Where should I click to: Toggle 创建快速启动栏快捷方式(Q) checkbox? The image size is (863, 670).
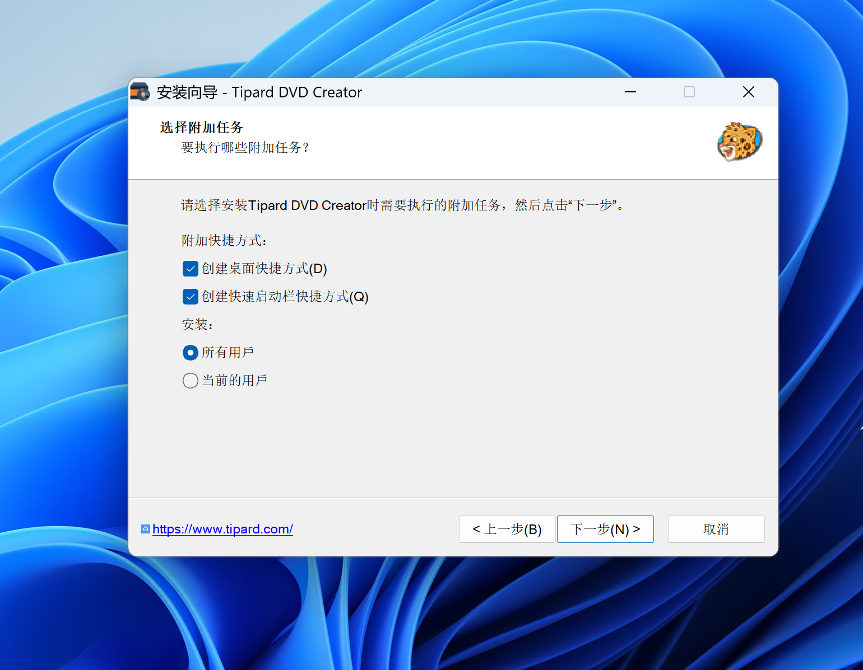tap(191, 297)
